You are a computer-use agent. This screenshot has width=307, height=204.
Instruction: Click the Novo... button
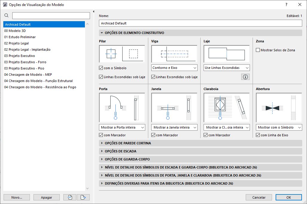(x=16, y=197)
